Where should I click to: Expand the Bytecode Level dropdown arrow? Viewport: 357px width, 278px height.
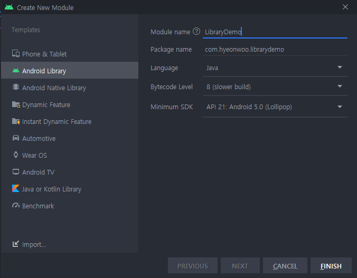click(x=340, y=86)
